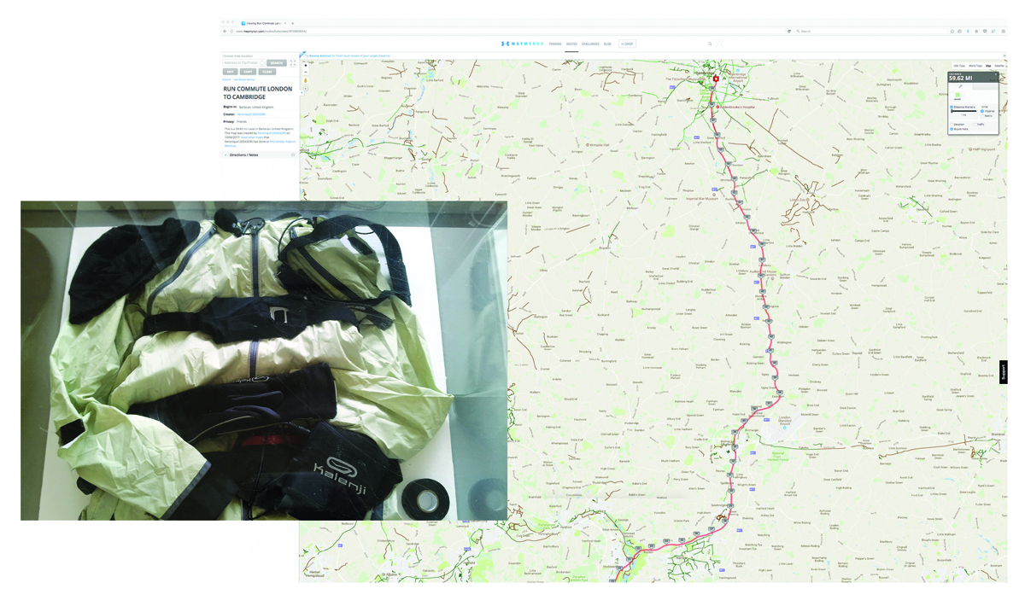Select the wrench tools tab in distance panel
Viewport: 1025px width, 606px height.
coord(960,86)
